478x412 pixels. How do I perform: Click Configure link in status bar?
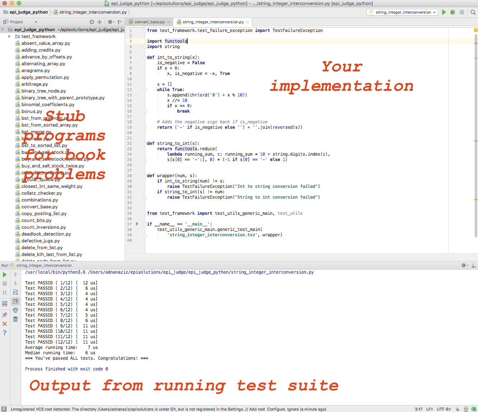(x=276, y=409)
